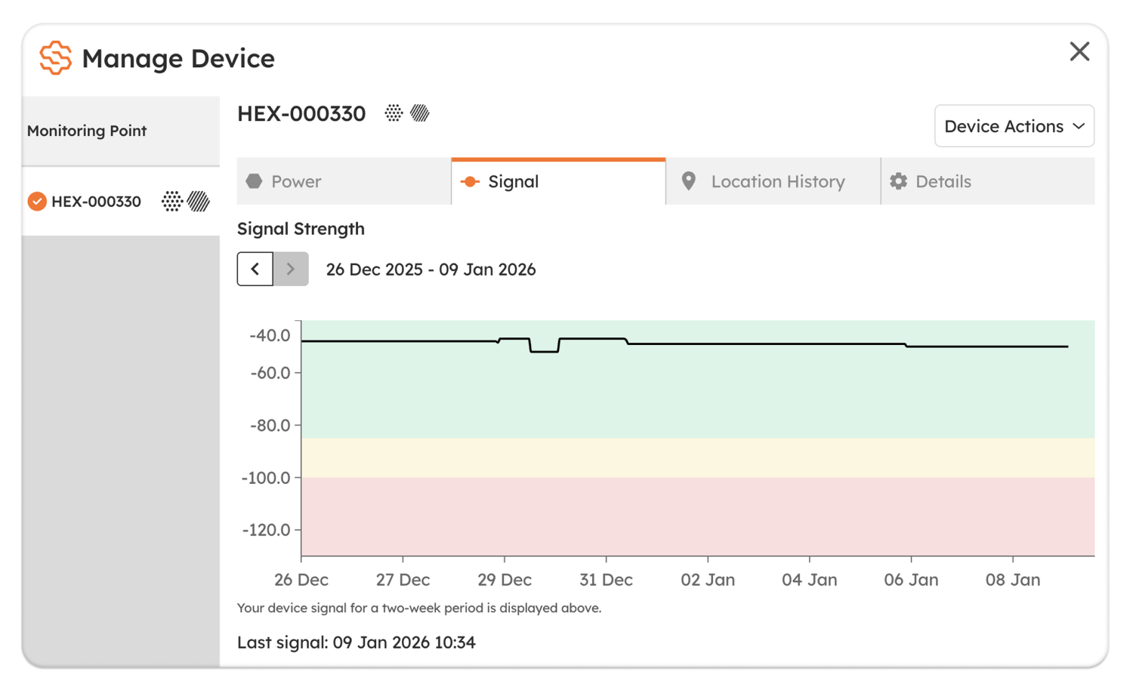Viewport: 1133px width, 690px height.
Task: Click the Details gear icon
Action: click(x=898, y=181)
